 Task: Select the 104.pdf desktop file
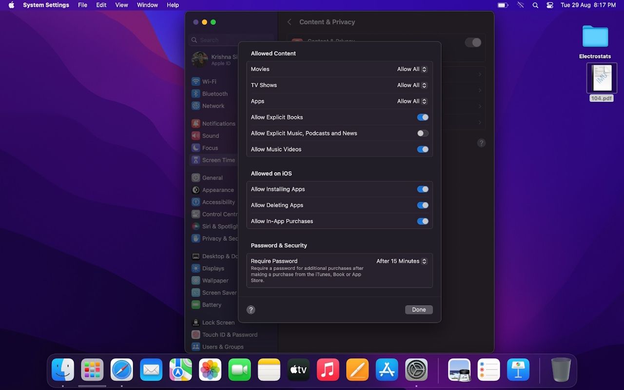602,78
